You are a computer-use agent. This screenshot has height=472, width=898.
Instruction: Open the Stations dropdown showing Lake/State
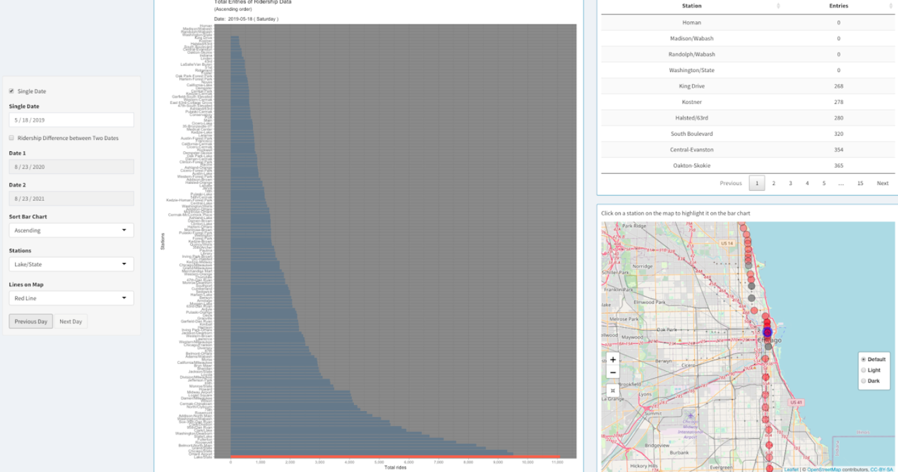point(71,264)
